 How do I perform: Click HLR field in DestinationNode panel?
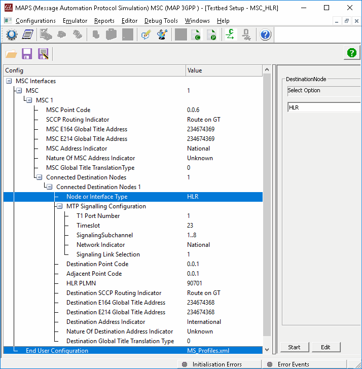click(324, 107)
